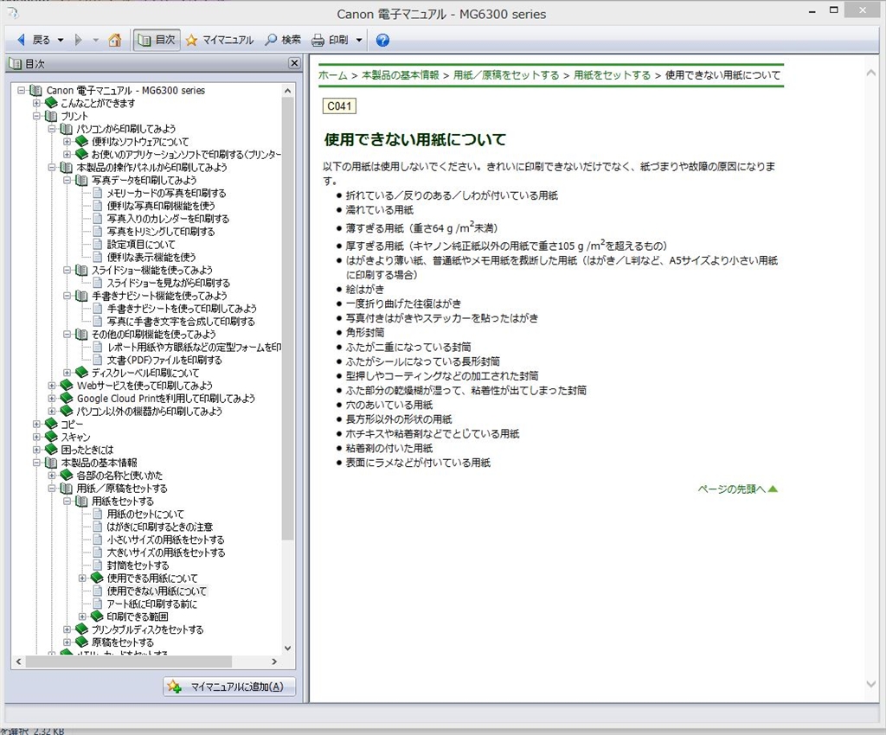Click the green book icon beside こんなことができます
886x735 pixels.
click(51, 103)
